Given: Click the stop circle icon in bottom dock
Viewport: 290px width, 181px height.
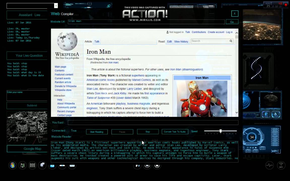Looking at the screenshot, I should pyautogui.click(x=157, y=166).
